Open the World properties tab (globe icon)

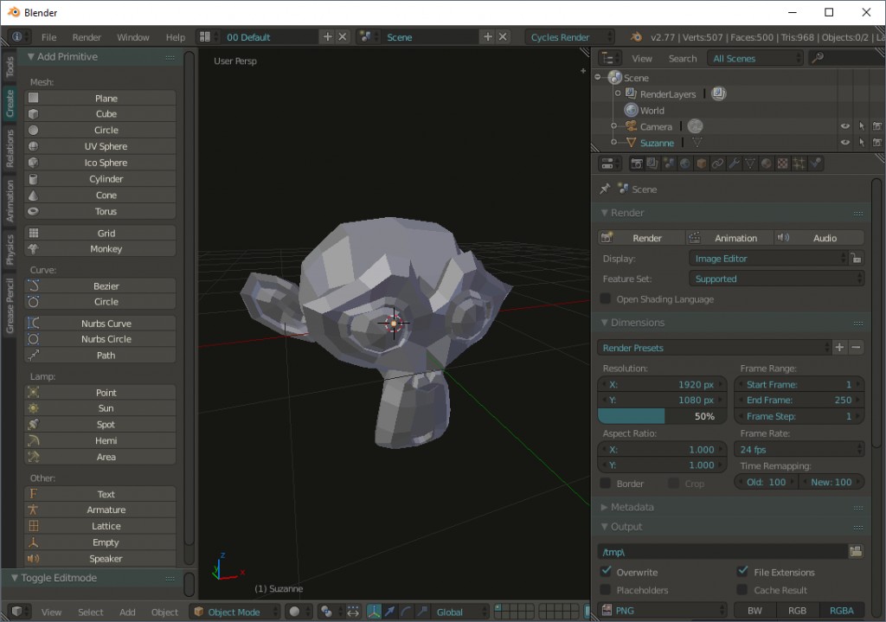tap(684, 164)
